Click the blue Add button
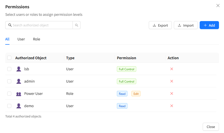 pyautogui.click(x=209, y=25)
